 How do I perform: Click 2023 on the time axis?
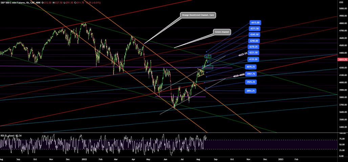(281, 159)
